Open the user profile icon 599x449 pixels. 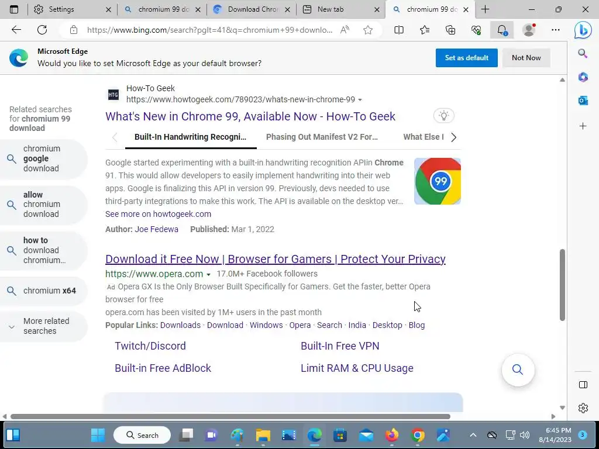coord(529,30)
